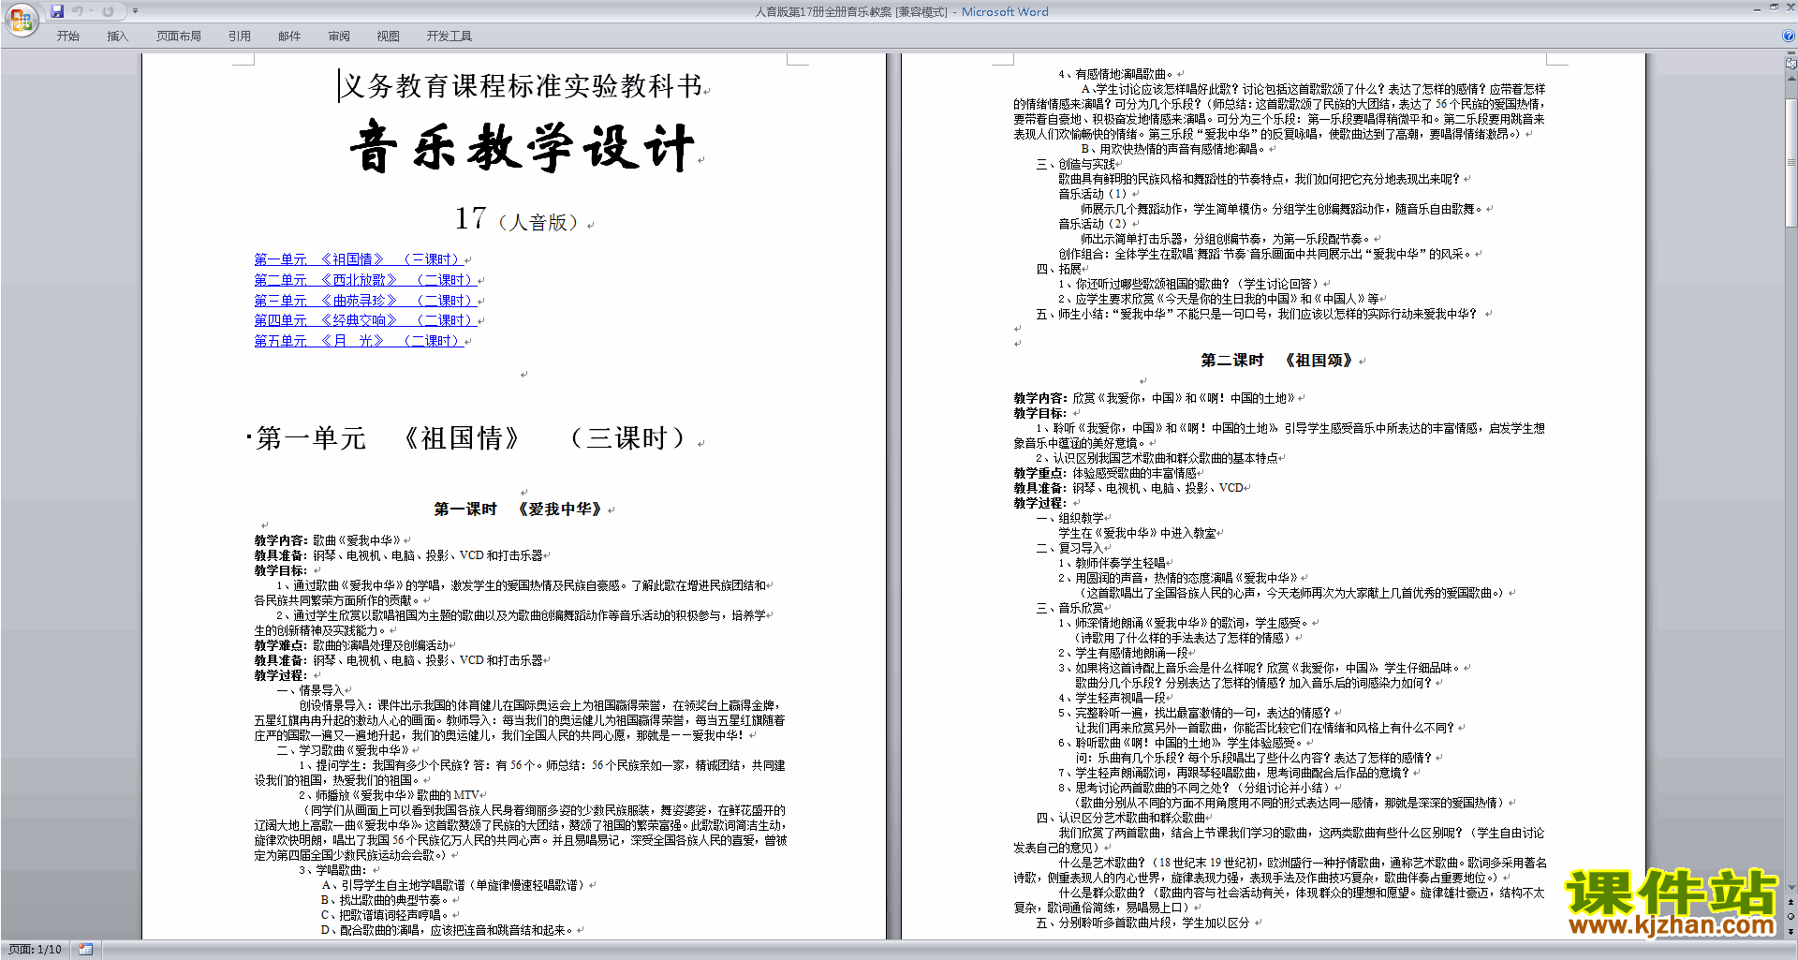Click the line 三、创造与实践
1798x960 pixels.
coord(1075,164)
